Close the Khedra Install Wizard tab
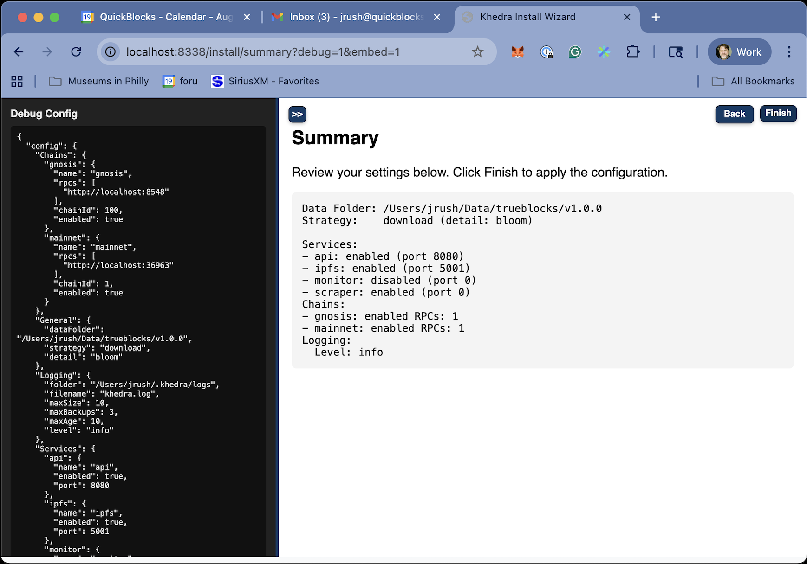Image resolution: width=807 pixels, height=564 pixels. 627,17
